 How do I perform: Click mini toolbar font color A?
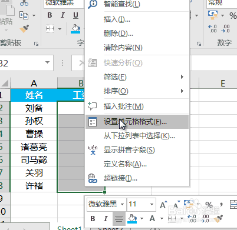coord(152,218)
